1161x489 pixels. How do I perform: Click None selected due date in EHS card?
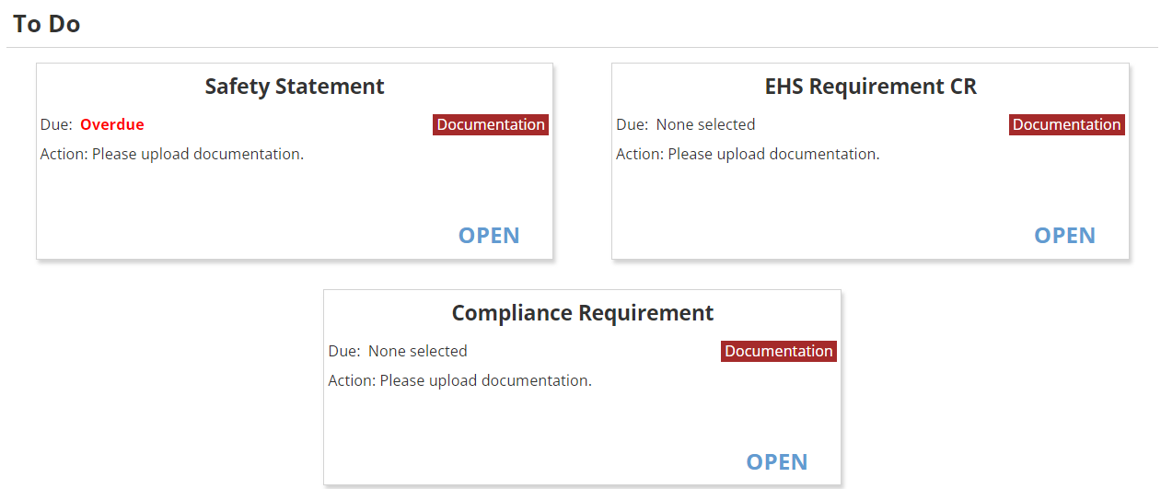[x=705, y=124]
